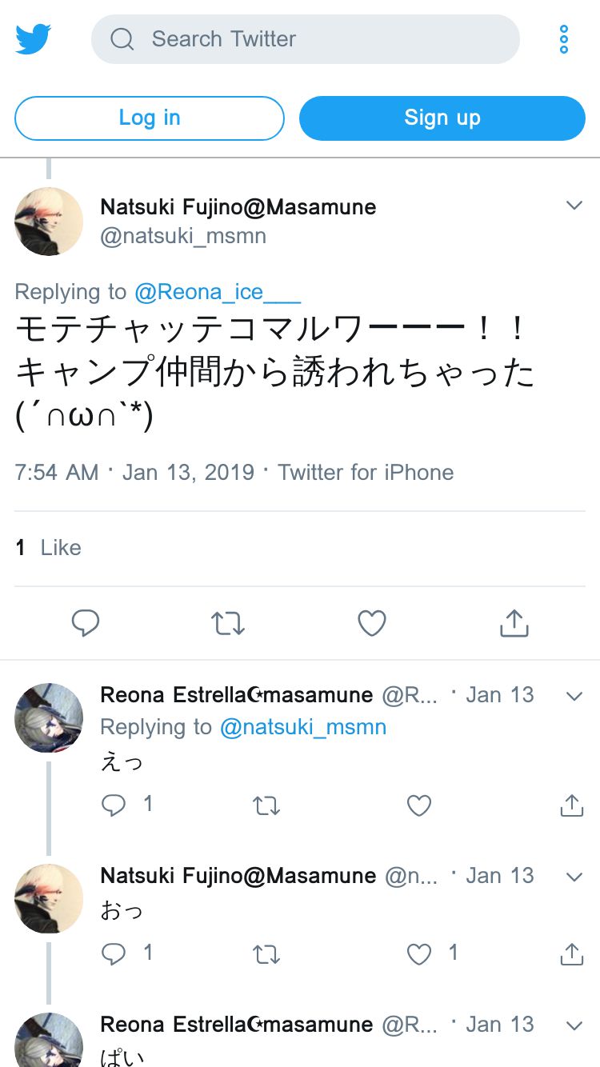600x1067 pixels.
Task: Expand options chevron on main tweet
Action: pyautogui.click(x=574, y=206)
